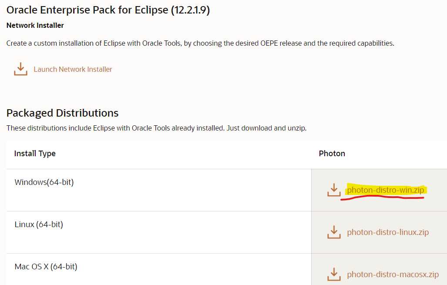The image size is (447, 285).
Task: Click the Packaged Distributions heading
Action: pos(62,113)
